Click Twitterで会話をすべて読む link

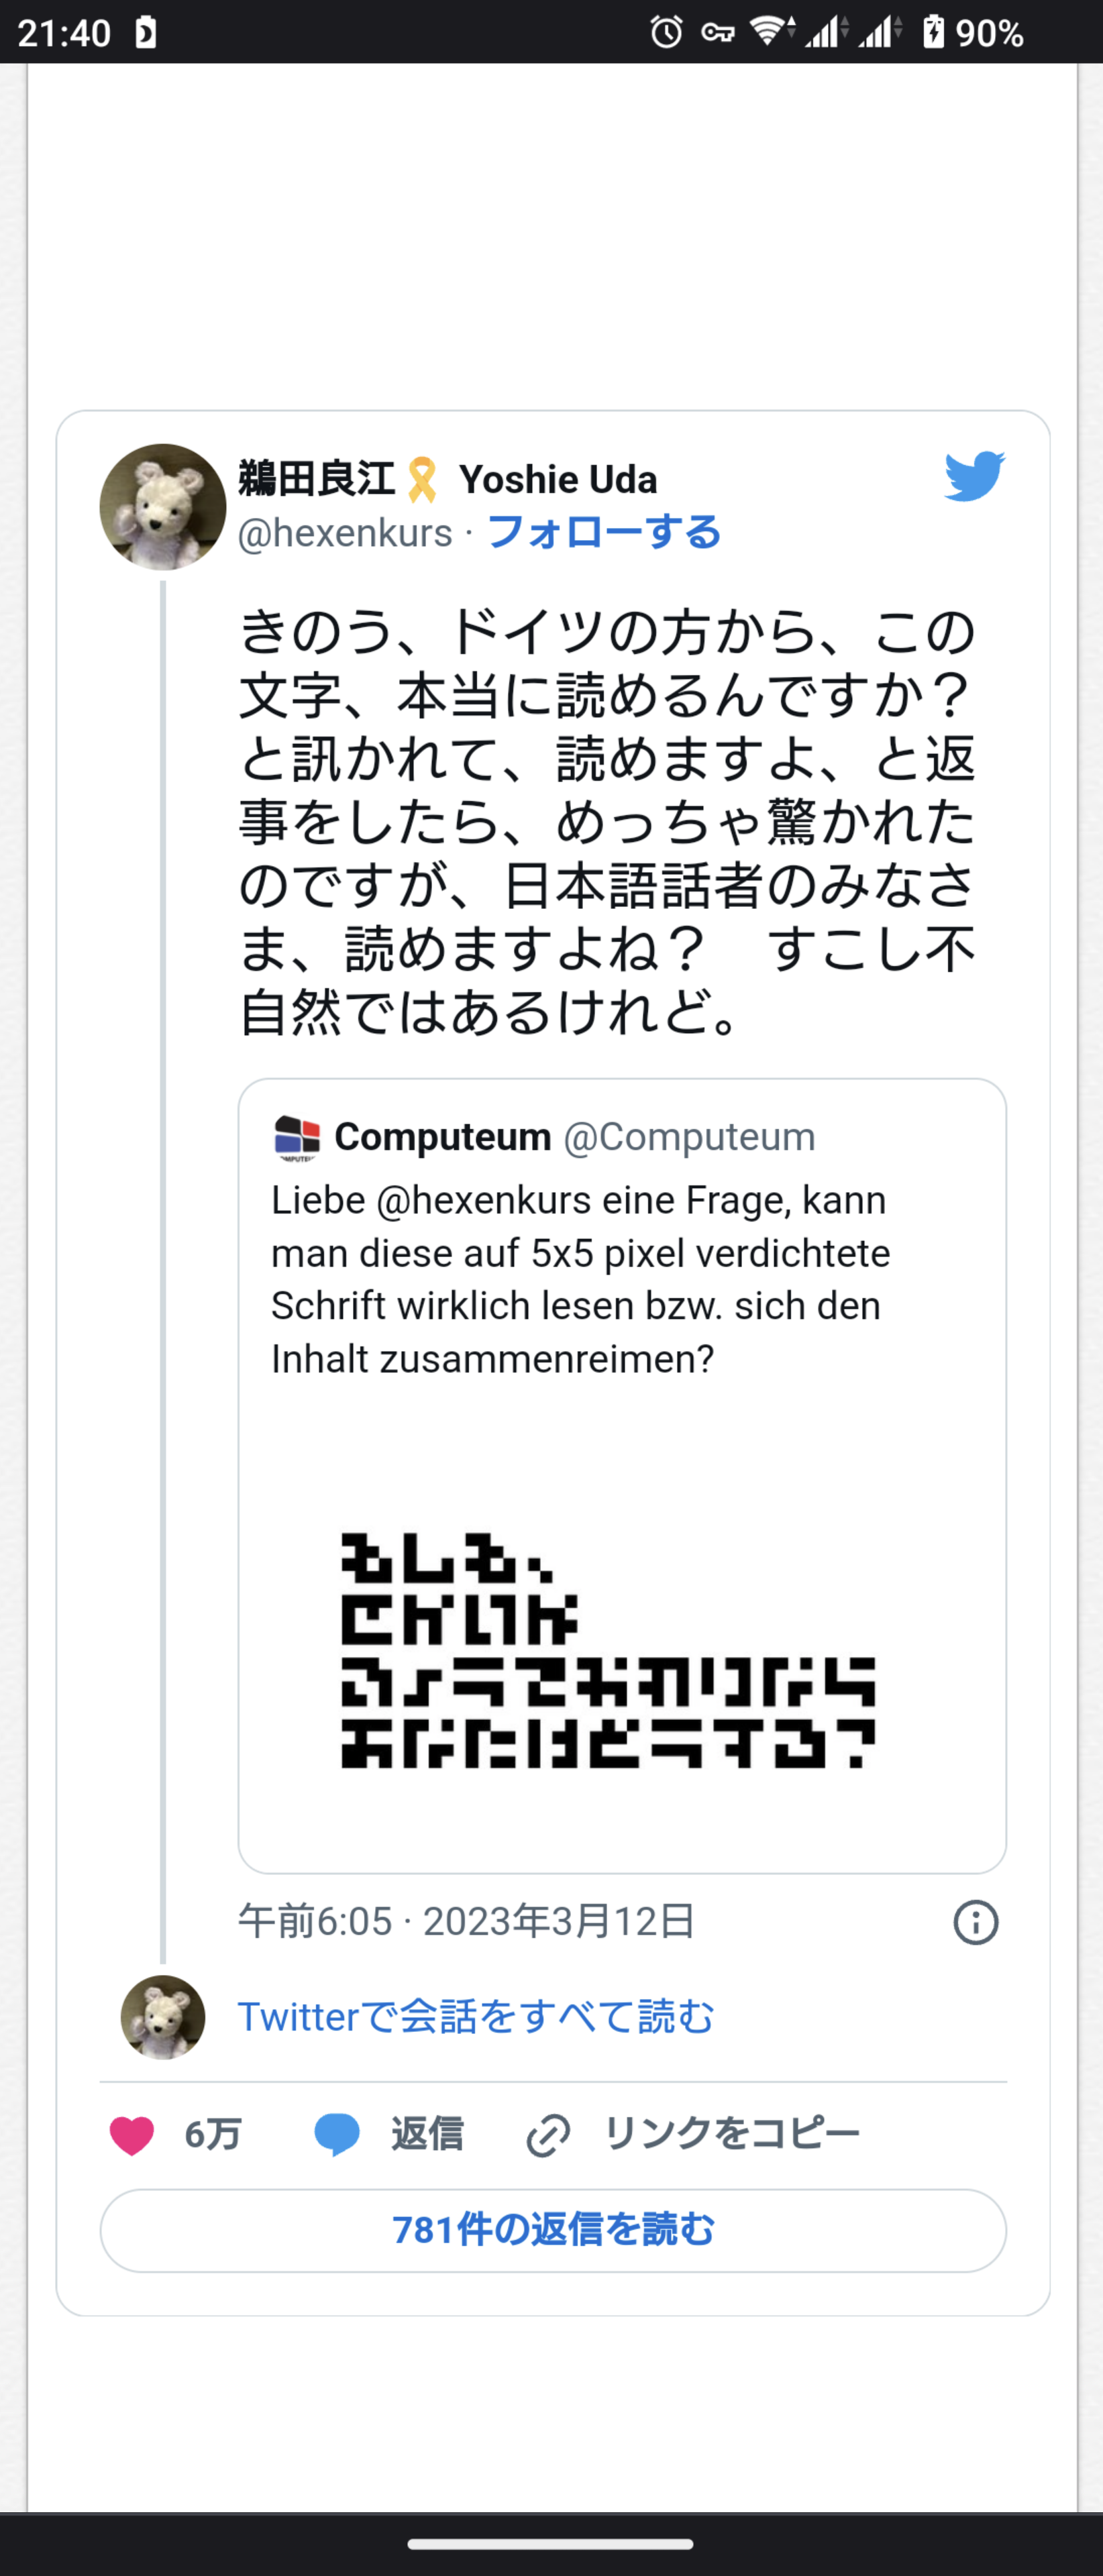click(x=476, y=2017)
